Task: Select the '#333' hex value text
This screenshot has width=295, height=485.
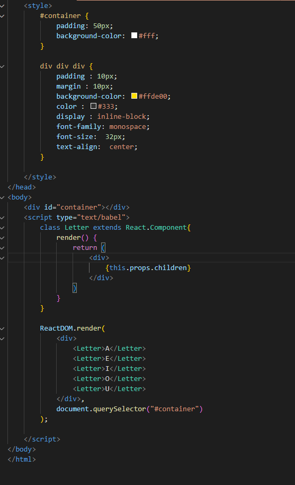Action: pyautogui.click(x=106, y=107)
